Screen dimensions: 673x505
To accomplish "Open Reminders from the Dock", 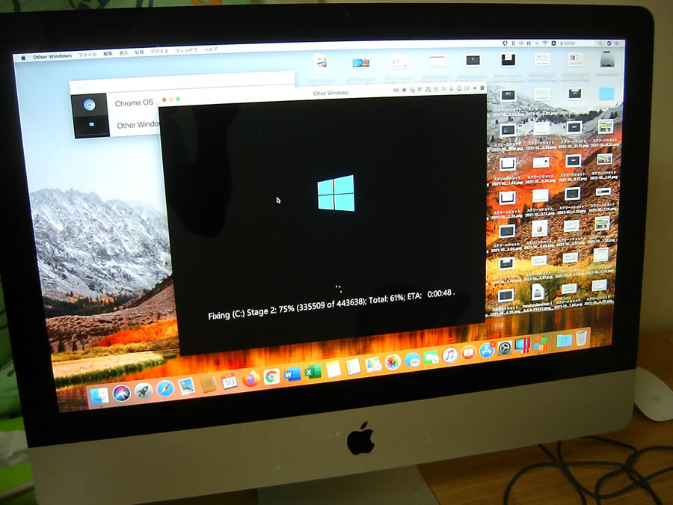I will [x=353, y=367].
